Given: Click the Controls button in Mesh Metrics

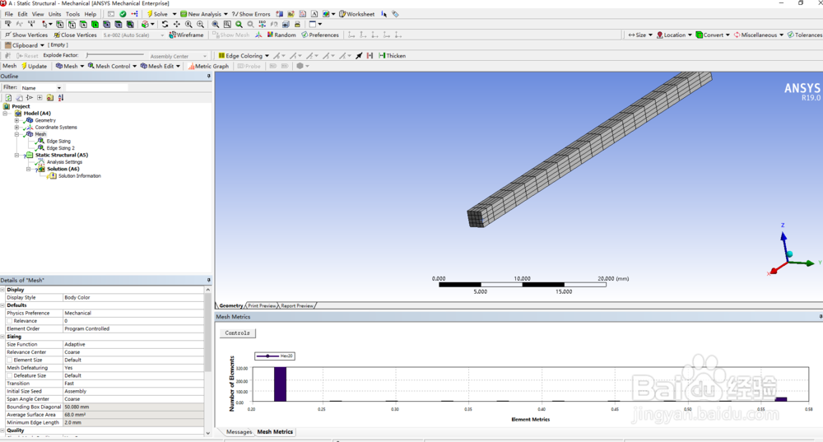Looking at the screenshot, I should tap(237, 333).
